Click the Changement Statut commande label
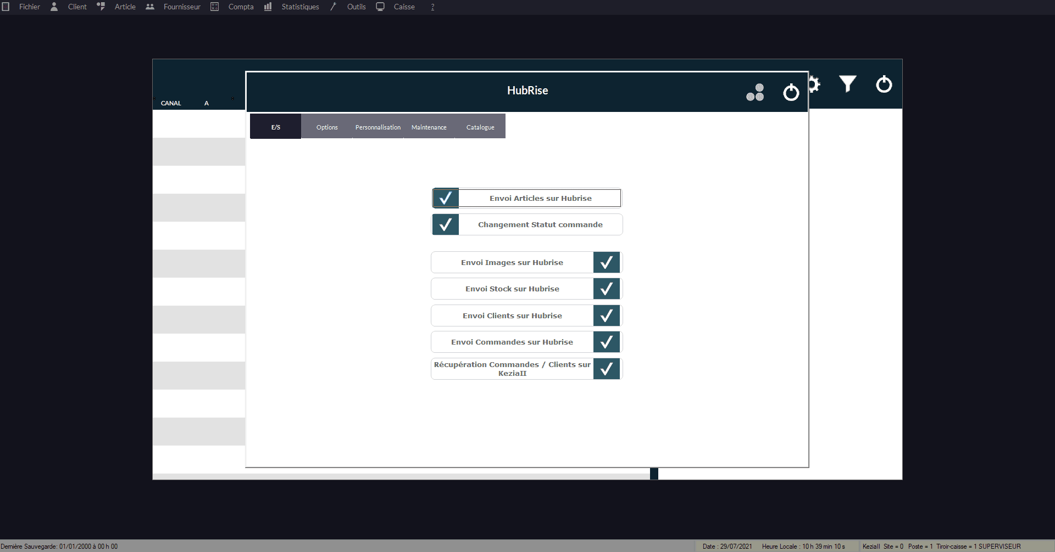1055x552 pixels. tap(540, 225)
